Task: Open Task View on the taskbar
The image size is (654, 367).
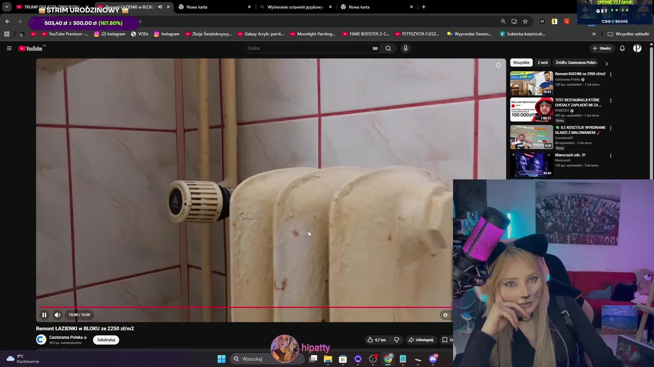Action: click(313, 359)
